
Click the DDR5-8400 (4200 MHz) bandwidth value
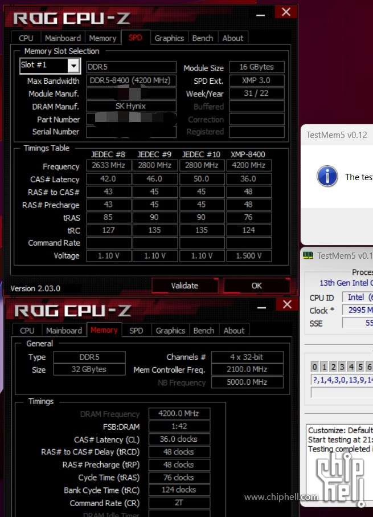[x=131, y=80]
